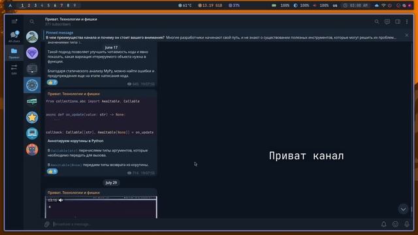The width and height of the screenshot is (418, 235).
Task: Open the emoji picker
Action: 395,225
